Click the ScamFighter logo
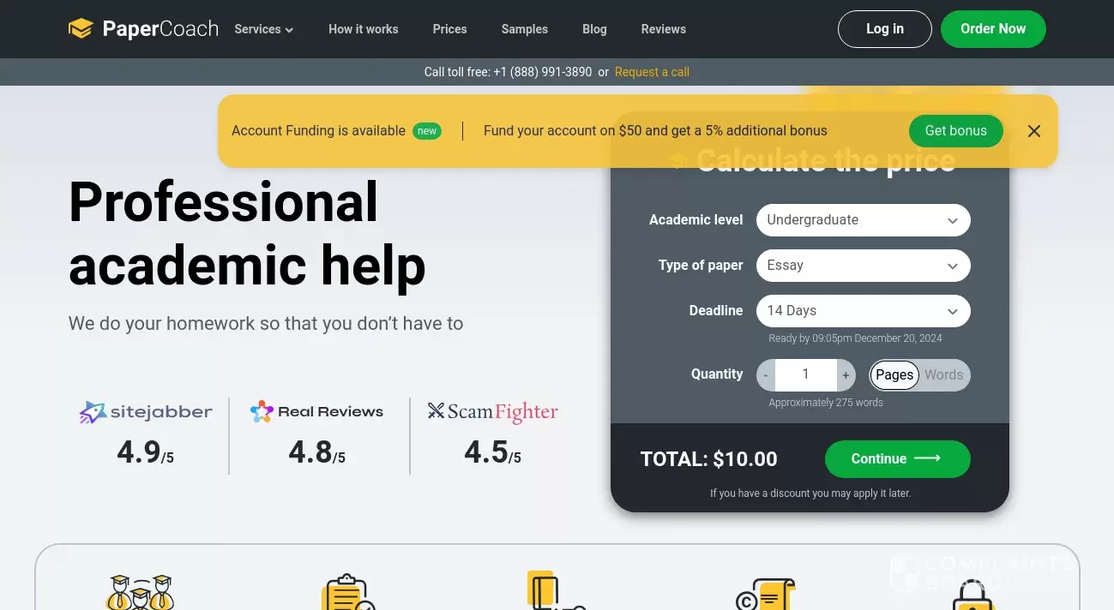1114x610 pixels. (492, 412)
